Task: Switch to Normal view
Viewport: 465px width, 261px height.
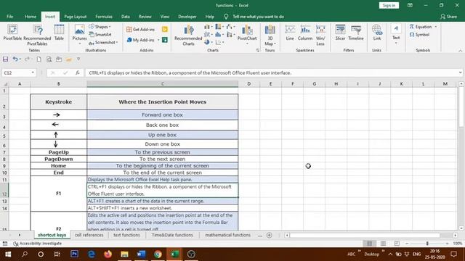Action: 370,244
